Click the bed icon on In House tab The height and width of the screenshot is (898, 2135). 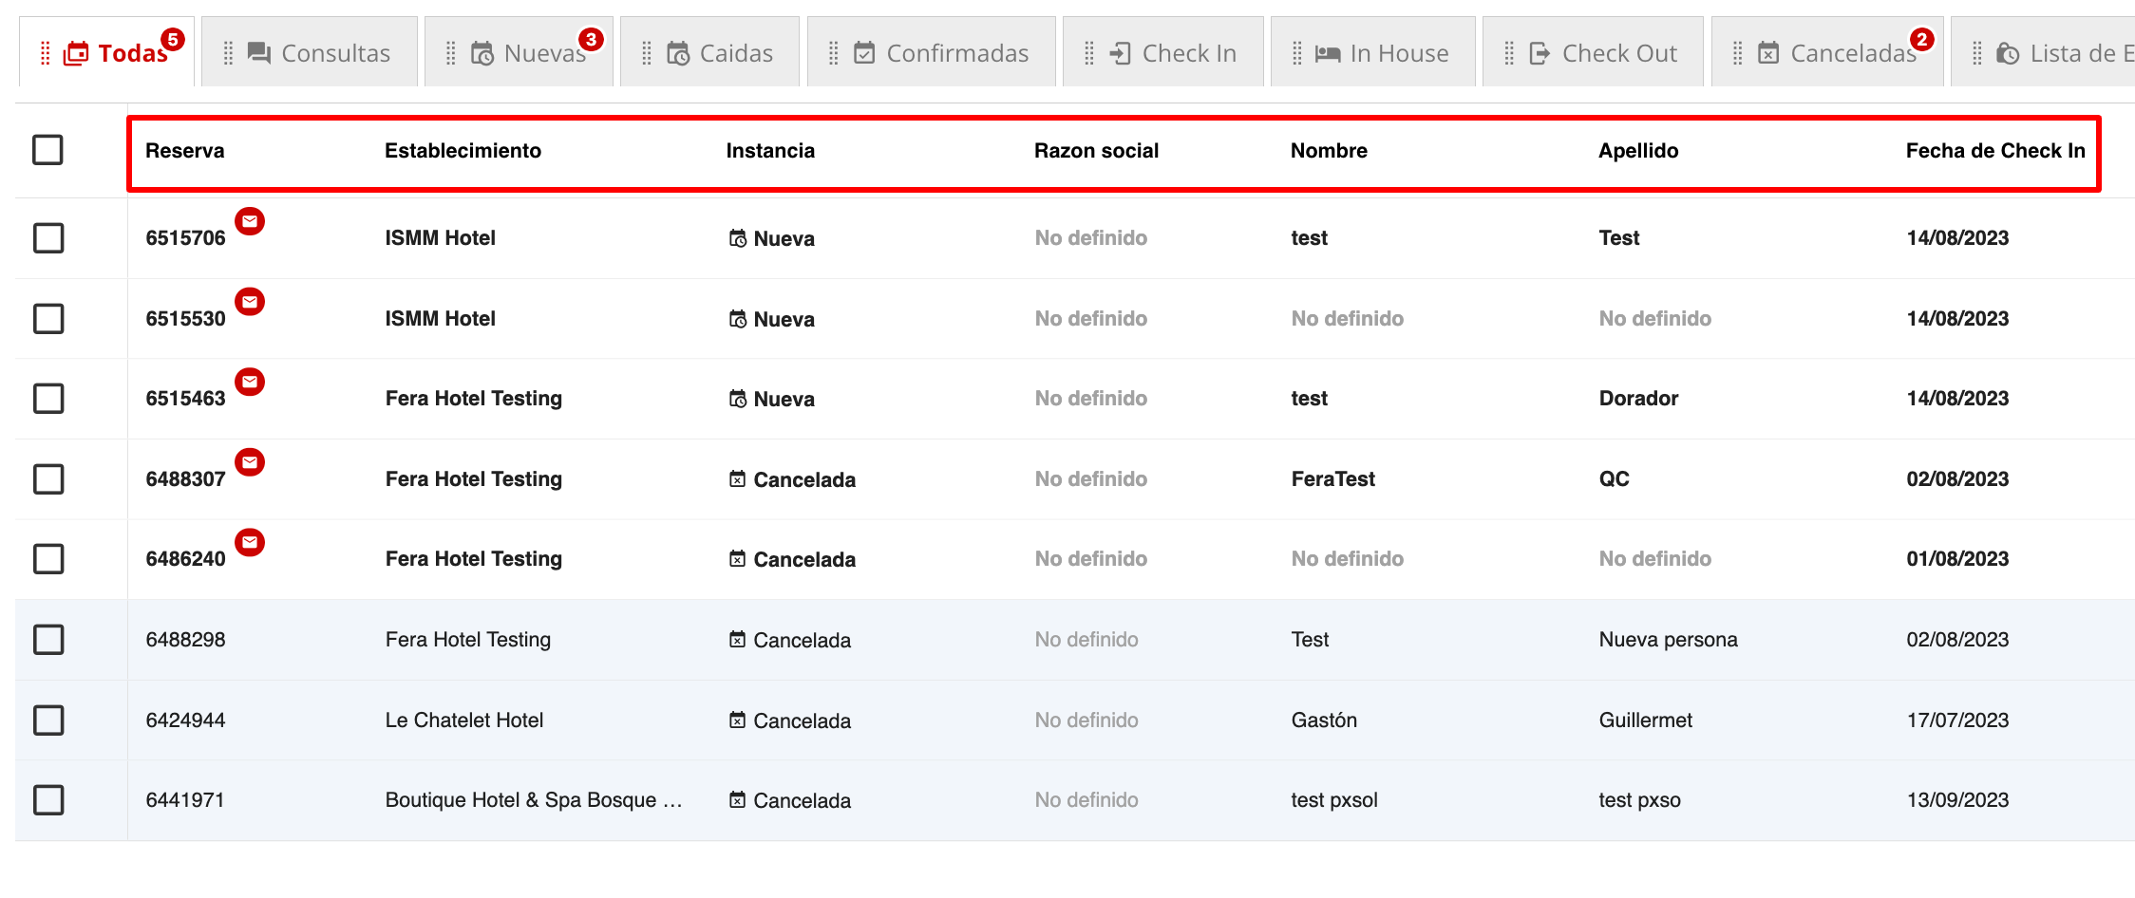point(1328,53)
